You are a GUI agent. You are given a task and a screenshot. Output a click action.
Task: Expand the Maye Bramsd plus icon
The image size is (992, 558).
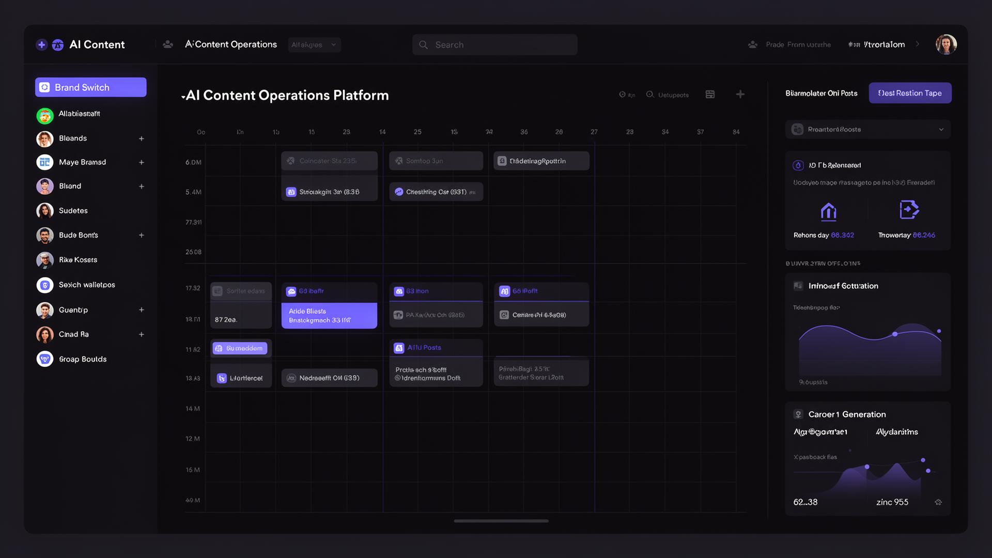(141, 162)
